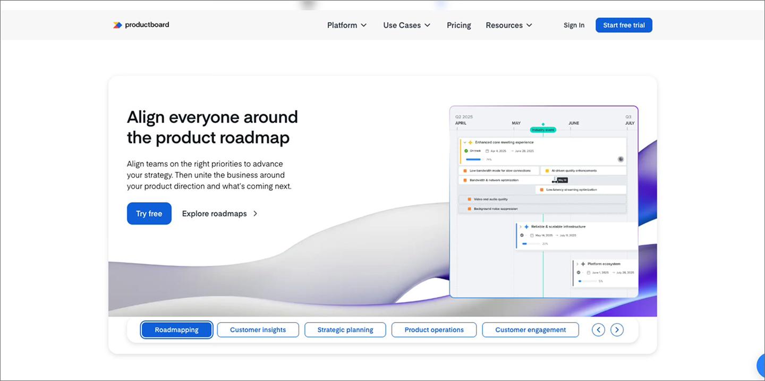Image resolution: width=765 pixels, height=381 pixels.
Task: Click the calendar icon beside May 14, 2025
Action: point(531,235)
